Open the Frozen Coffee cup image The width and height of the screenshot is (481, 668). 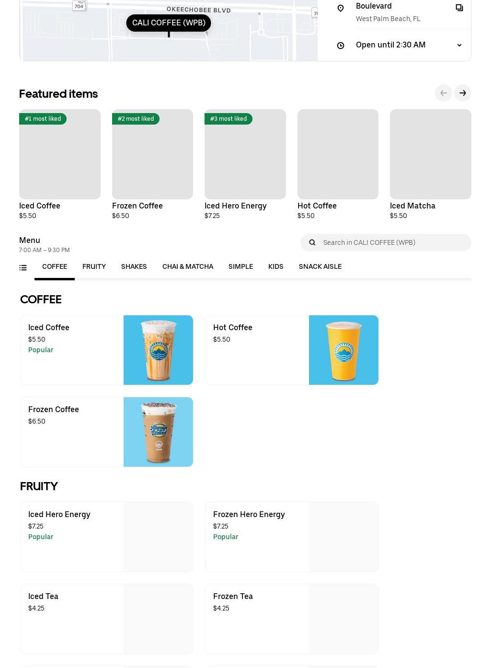[158, 432]
